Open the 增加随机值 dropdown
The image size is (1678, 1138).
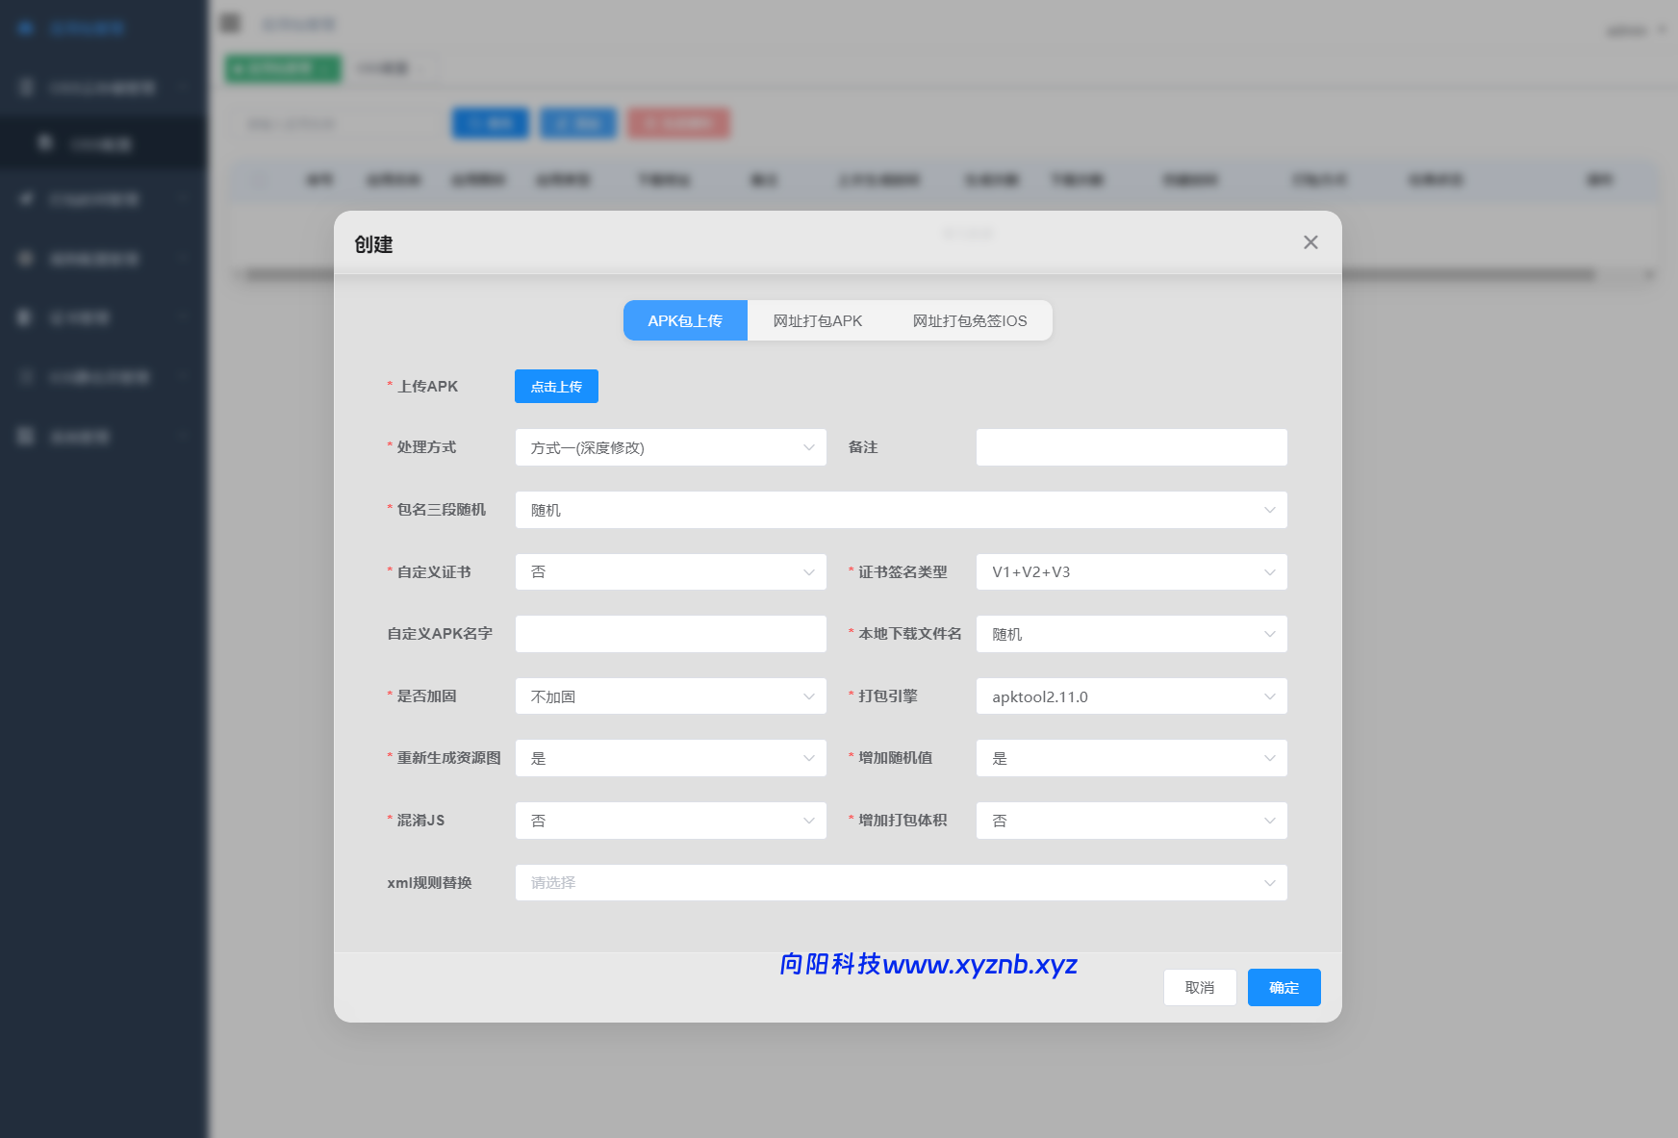click(x=1131, y=758)
